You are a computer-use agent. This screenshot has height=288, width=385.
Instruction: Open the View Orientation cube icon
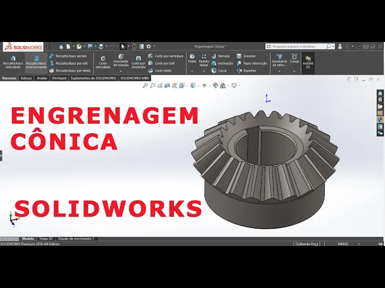tap(182, 85)
